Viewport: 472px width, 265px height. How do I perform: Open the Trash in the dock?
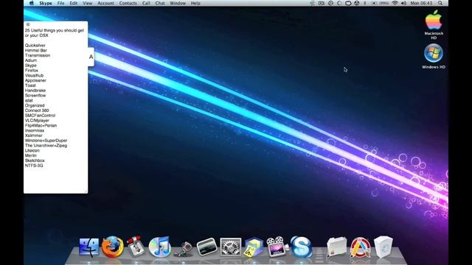coord(383,247)
